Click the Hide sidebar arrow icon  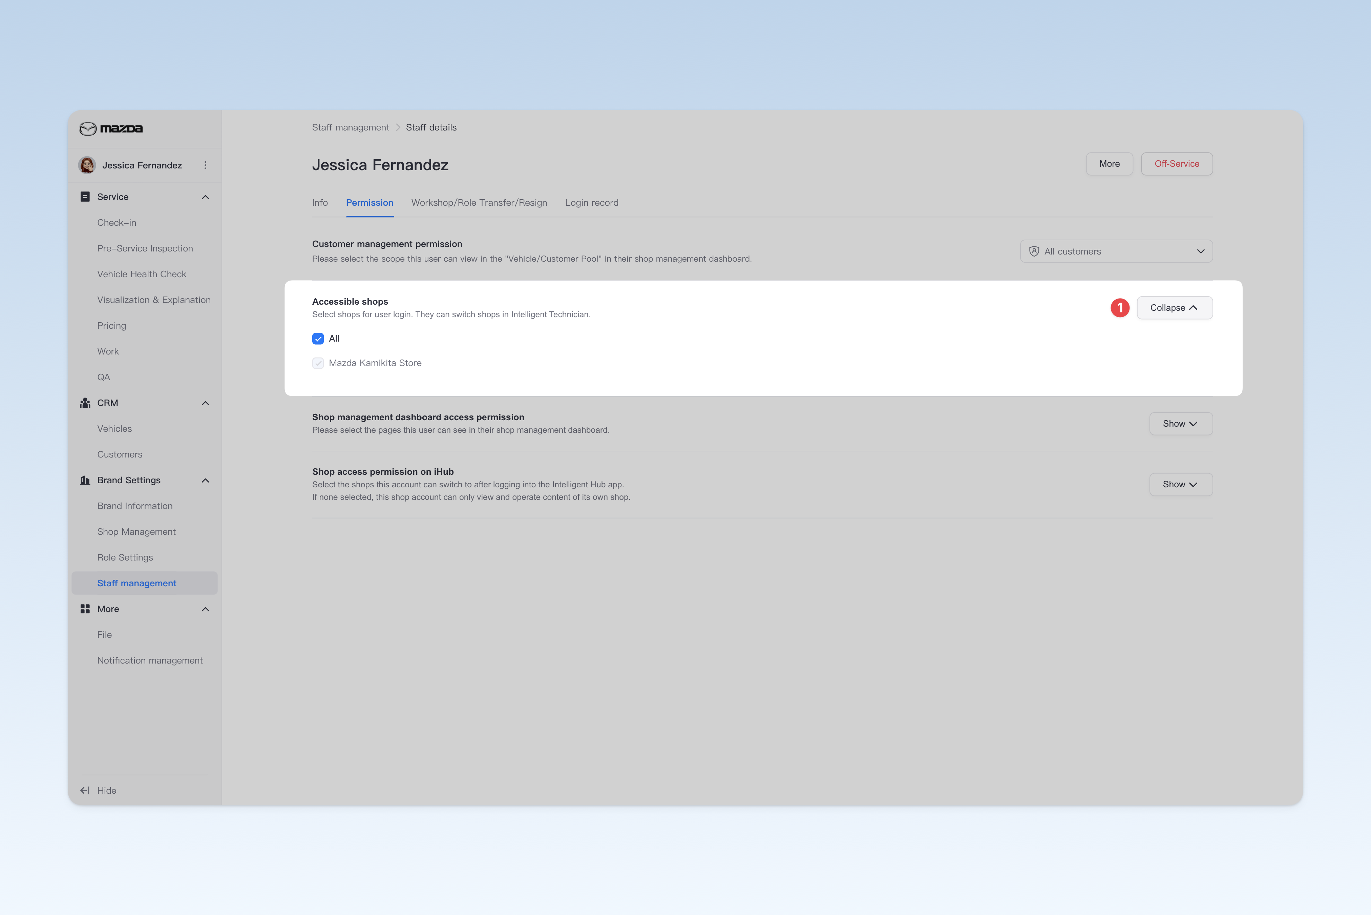pos(85,790)
